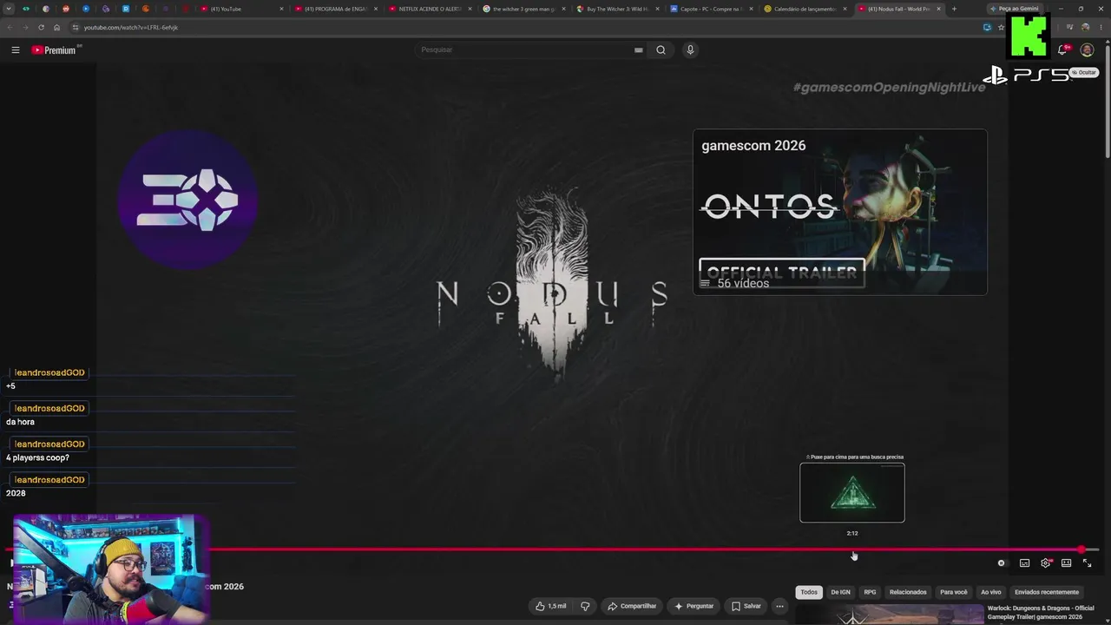This screenshot has height=625, width=1111.
Task: Save video with the Salvar button
Action: pos(746,606)
